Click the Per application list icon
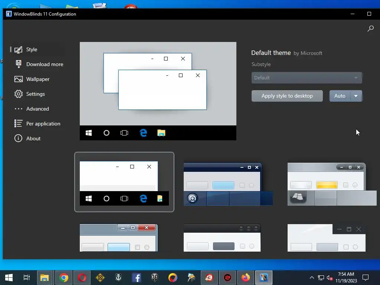The image size is (380, 285). click(19, 123)
